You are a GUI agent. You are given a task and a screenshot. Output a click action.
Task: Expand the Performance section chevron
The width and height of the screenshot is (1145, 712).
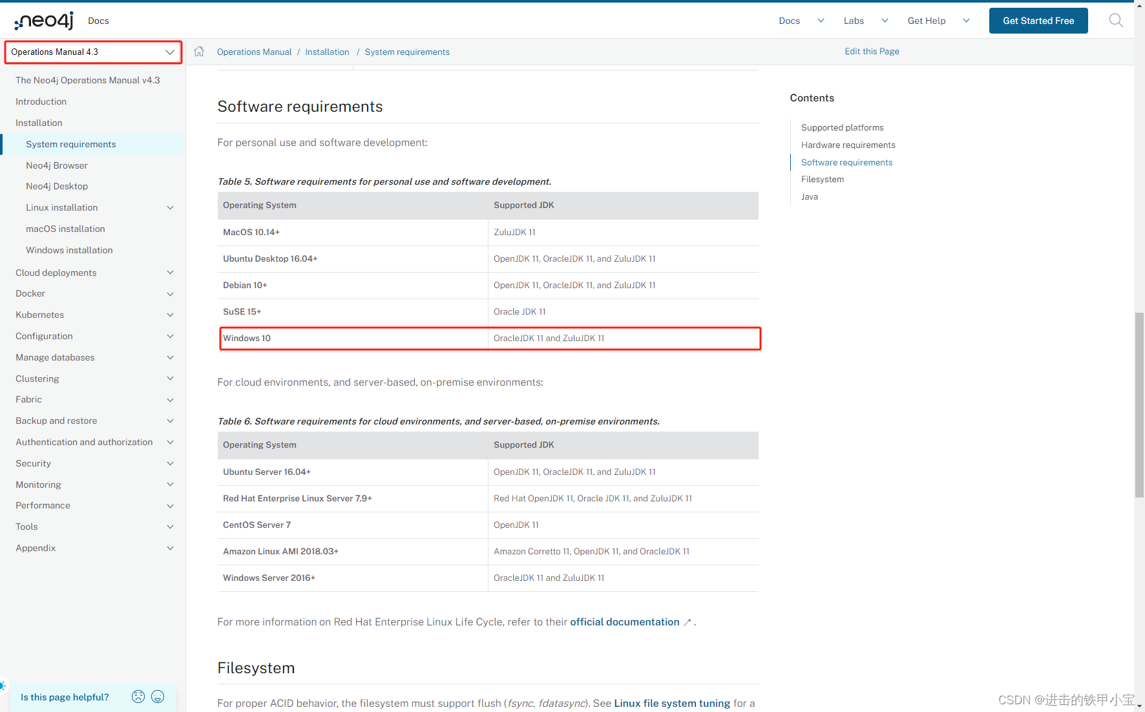coord(171,506)
